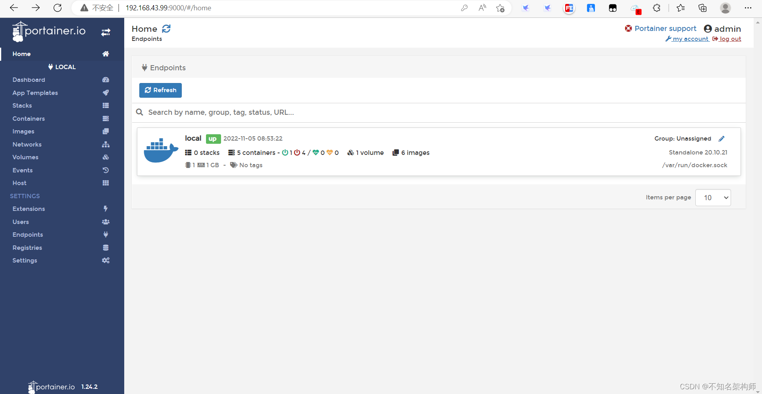Click the blue Refresh button
Image resolution: width=762 pixels, height=394 pixels.
tap(160, 90)
